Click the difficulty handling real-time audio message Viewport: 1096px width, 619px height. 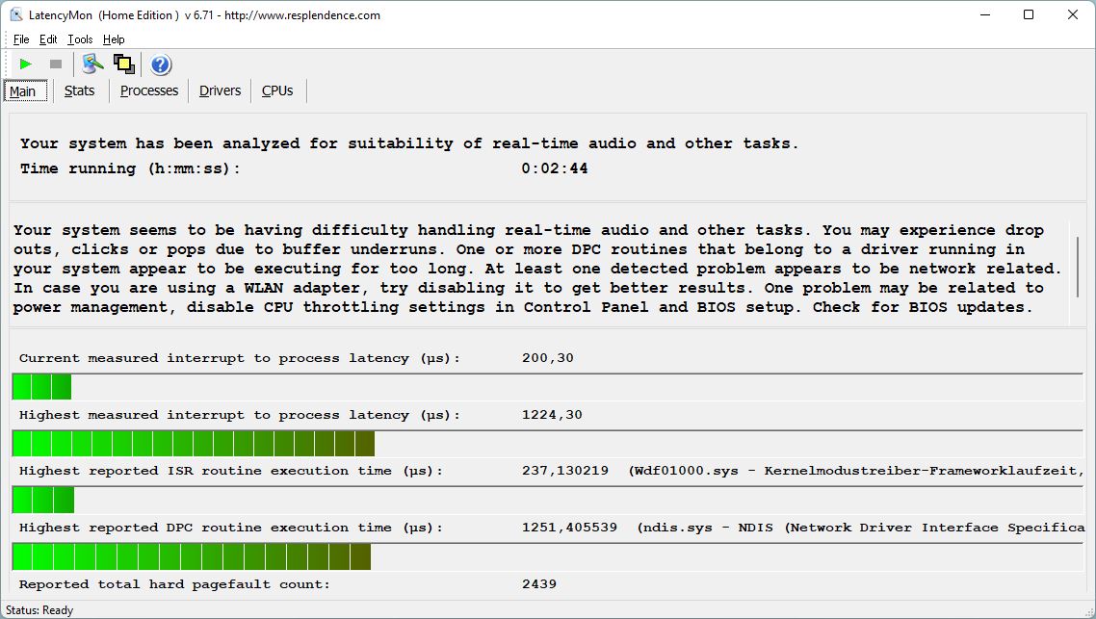(537, 269)
